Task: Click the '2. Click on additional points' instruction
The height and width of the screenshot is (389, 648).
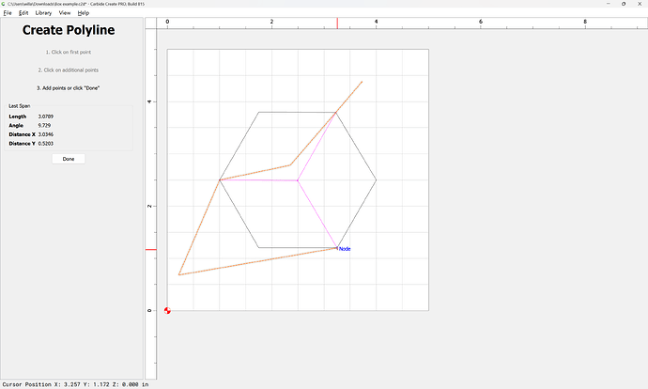Action: coord(69,70)
